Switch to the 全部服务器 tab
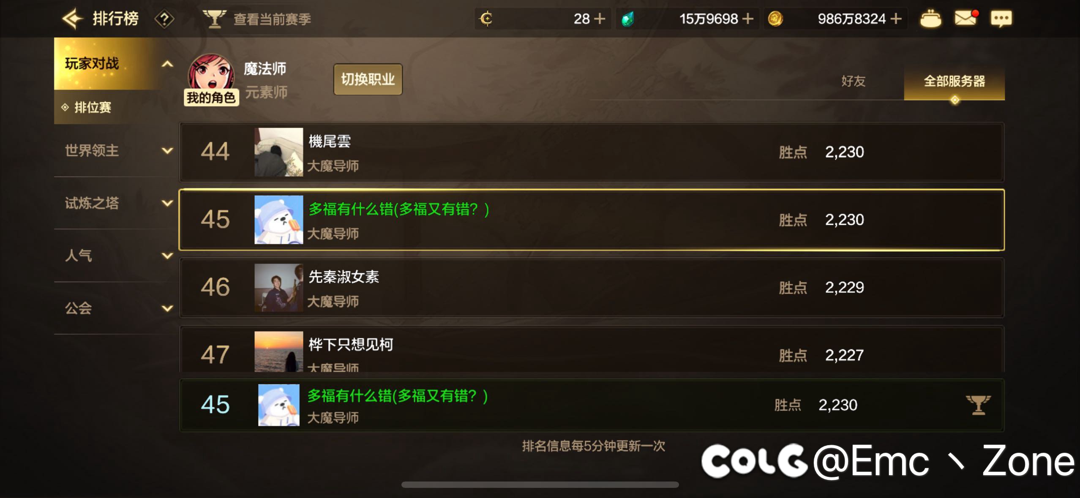 954,81
